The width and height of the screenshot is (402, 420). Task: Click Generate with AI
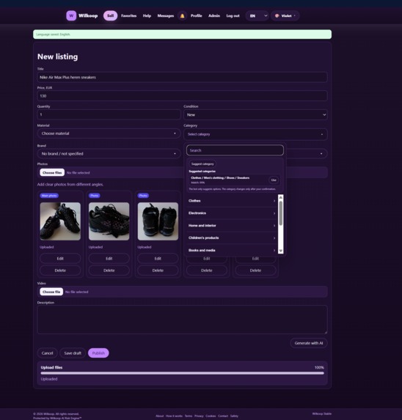(309, 343)
